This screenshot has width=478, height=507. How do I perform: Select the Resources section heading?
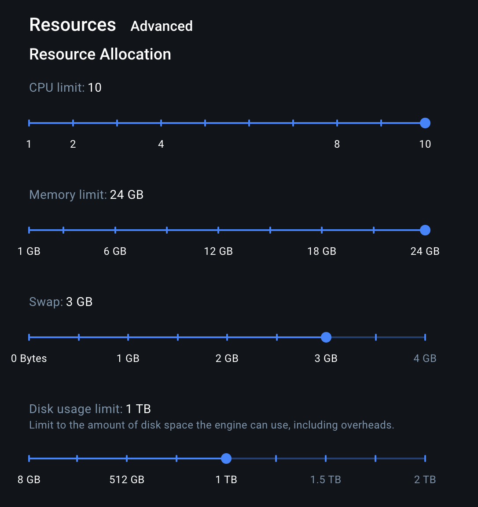click(72, 25)
